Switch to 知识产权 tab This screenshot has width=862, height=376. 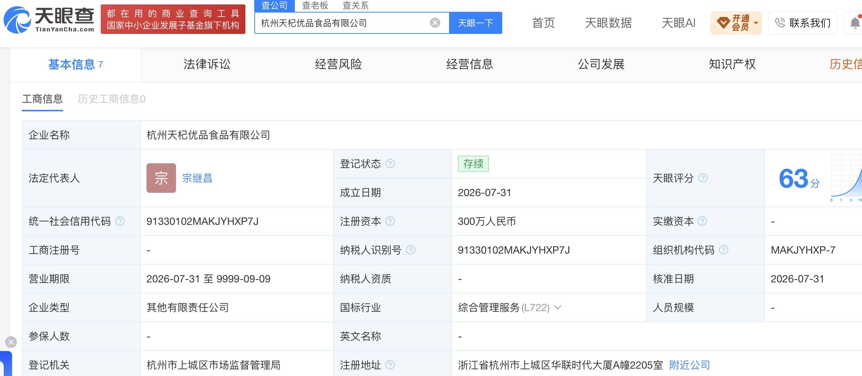pyautogui.click(x=732, y=65)
